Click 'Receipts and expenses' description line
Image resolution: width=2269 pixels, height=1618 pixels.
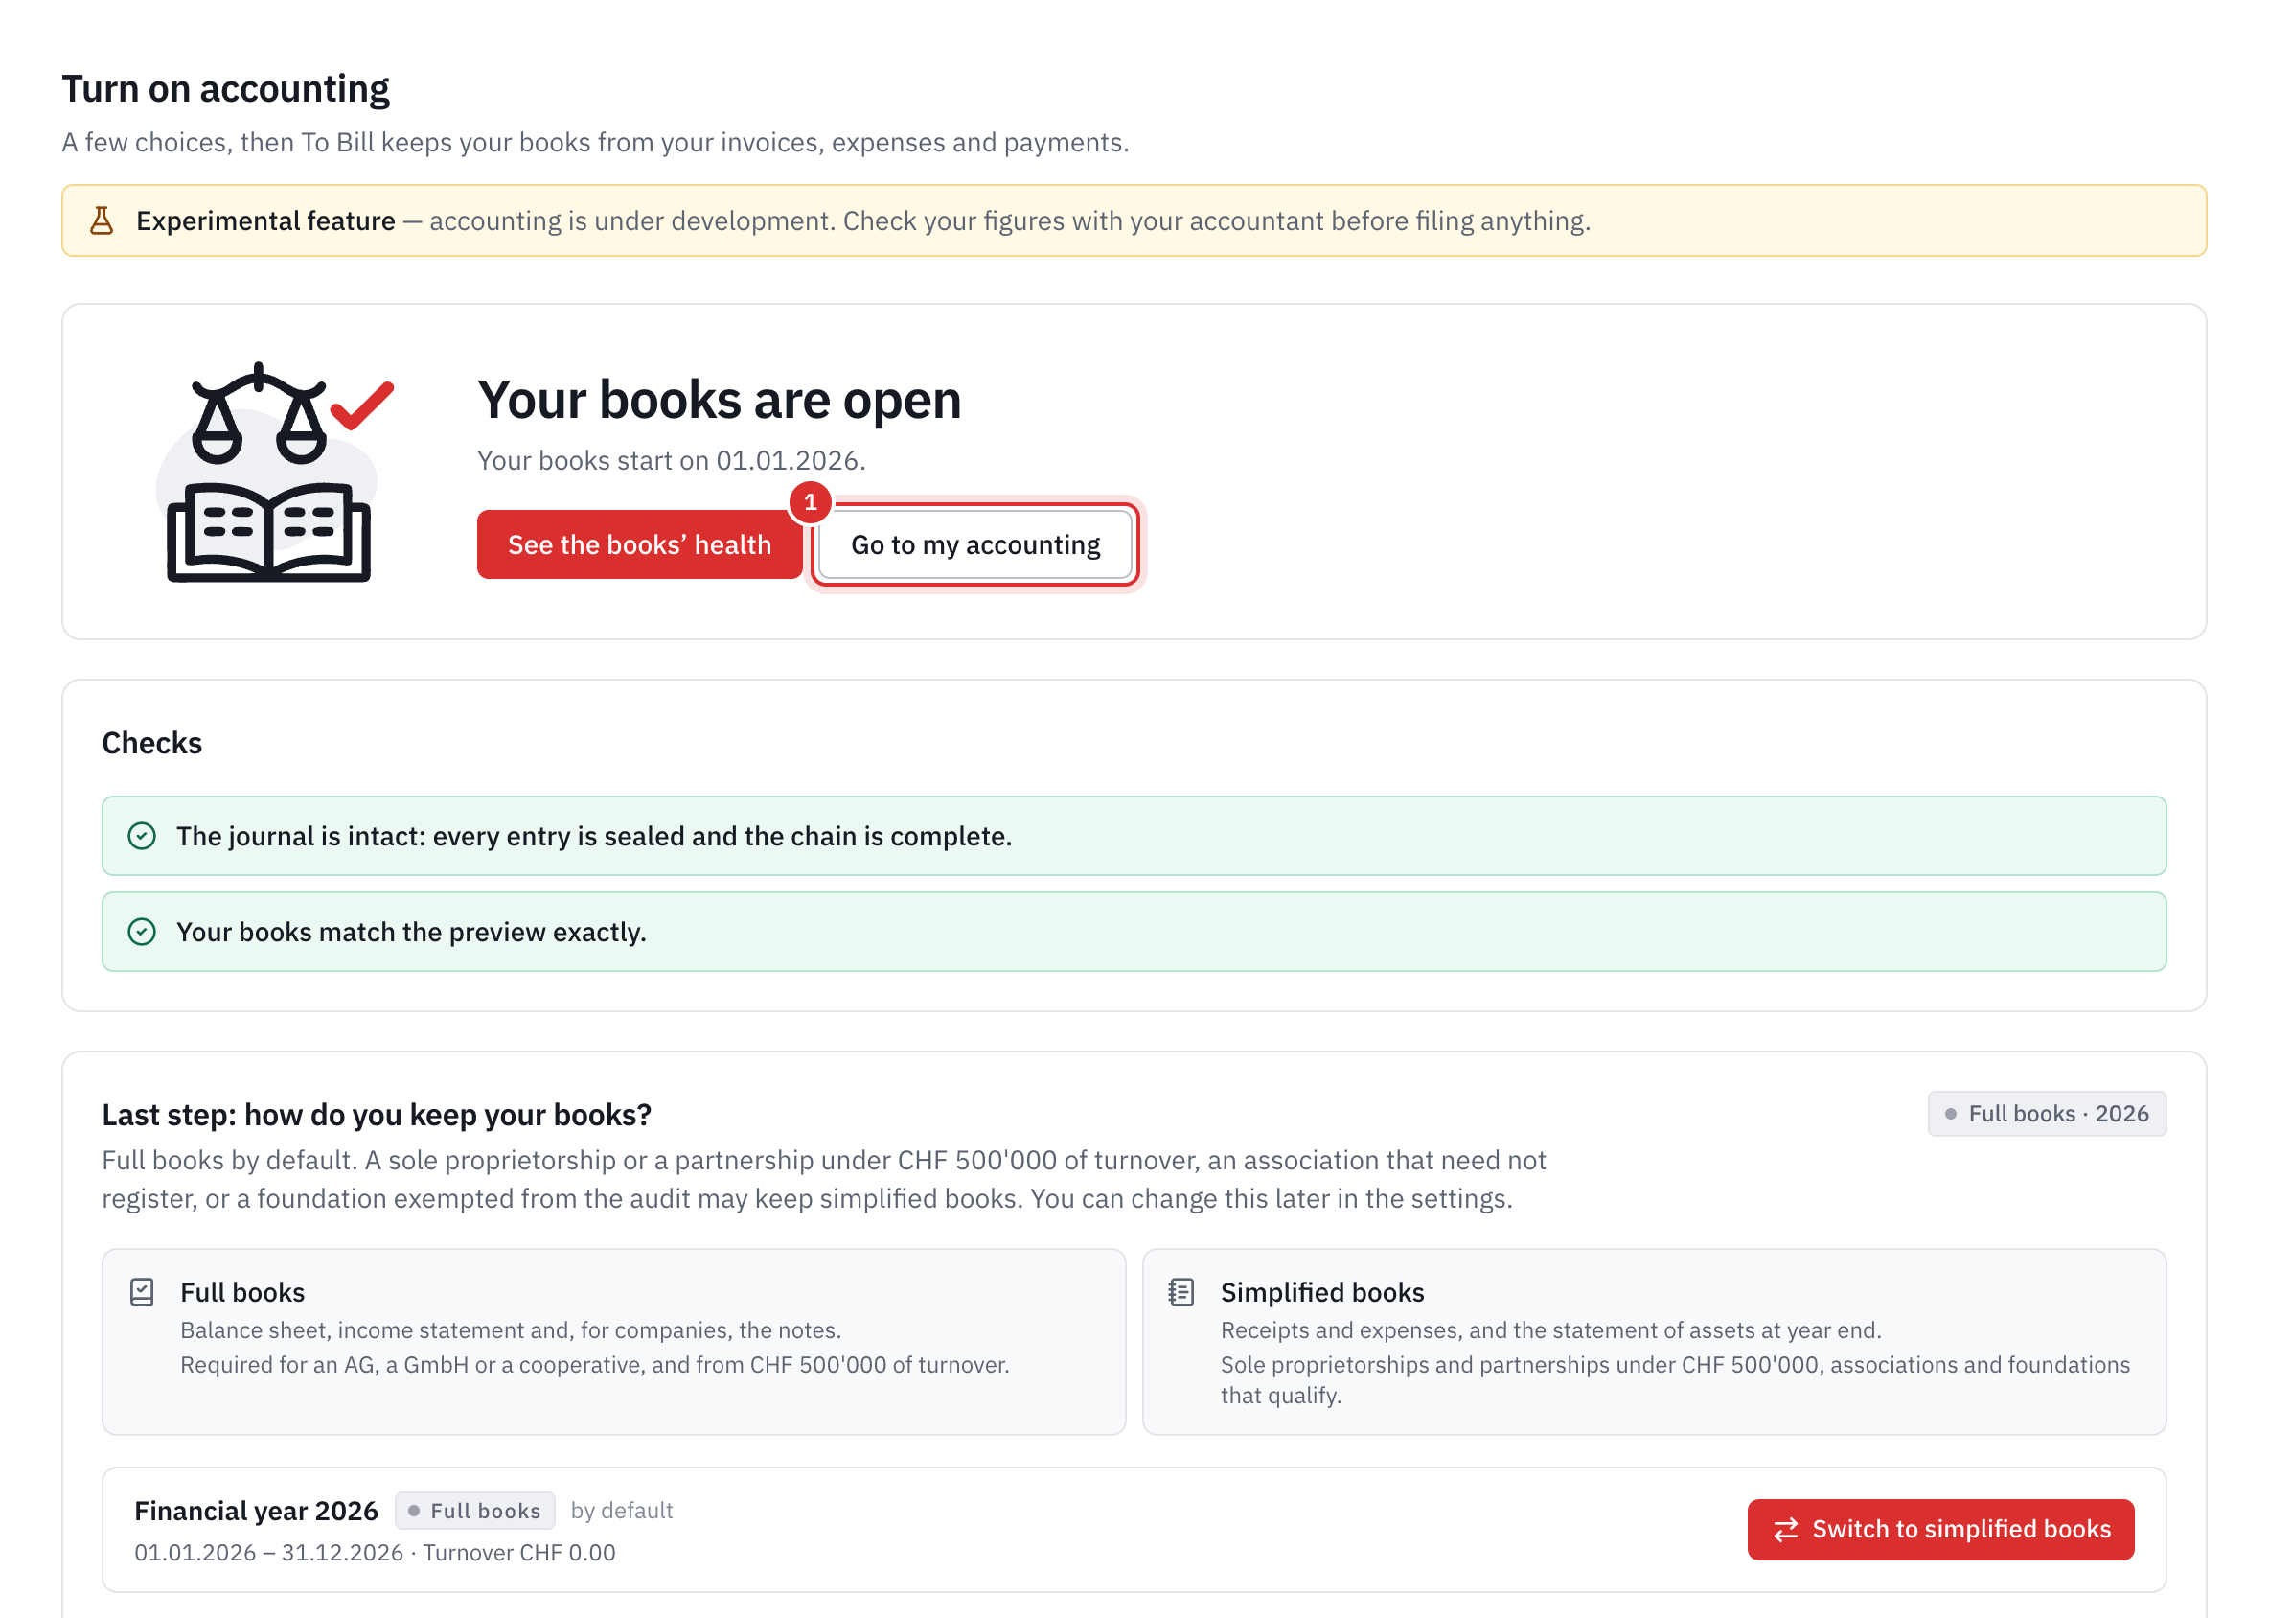click(1551, 1331)
